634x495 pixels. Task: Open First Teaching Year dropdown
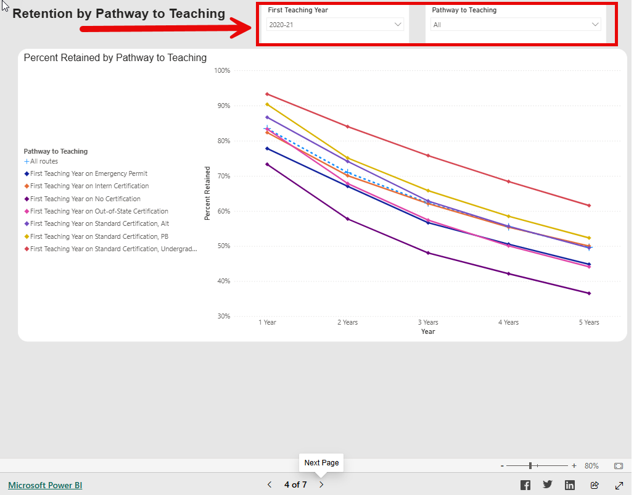pos(336,25)
